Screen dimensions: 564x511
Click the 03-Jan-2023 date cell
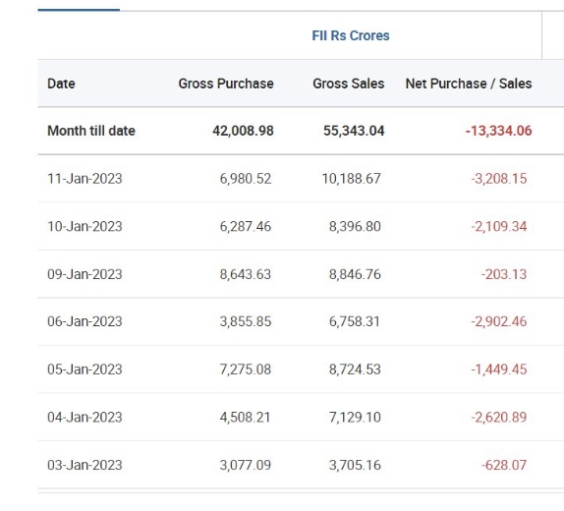pyautogui.click(x=85, y=465)
